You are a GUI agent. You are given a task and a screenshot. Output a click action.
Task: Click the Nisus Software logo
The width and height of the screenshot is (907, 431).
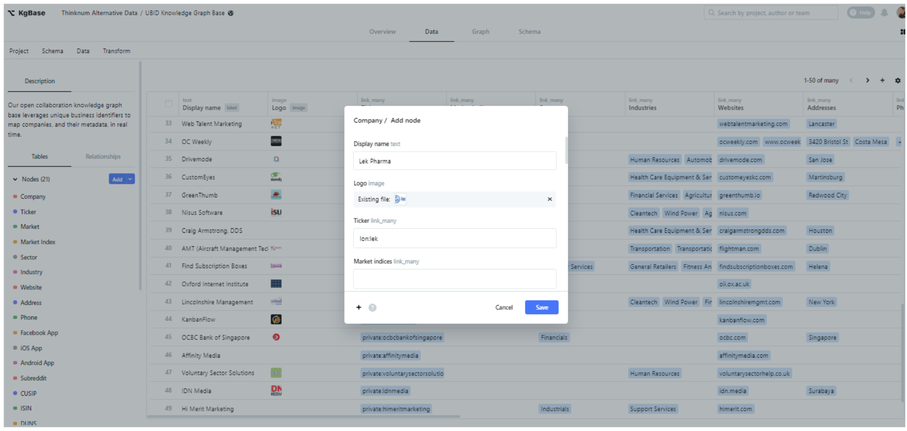[276, 213]
